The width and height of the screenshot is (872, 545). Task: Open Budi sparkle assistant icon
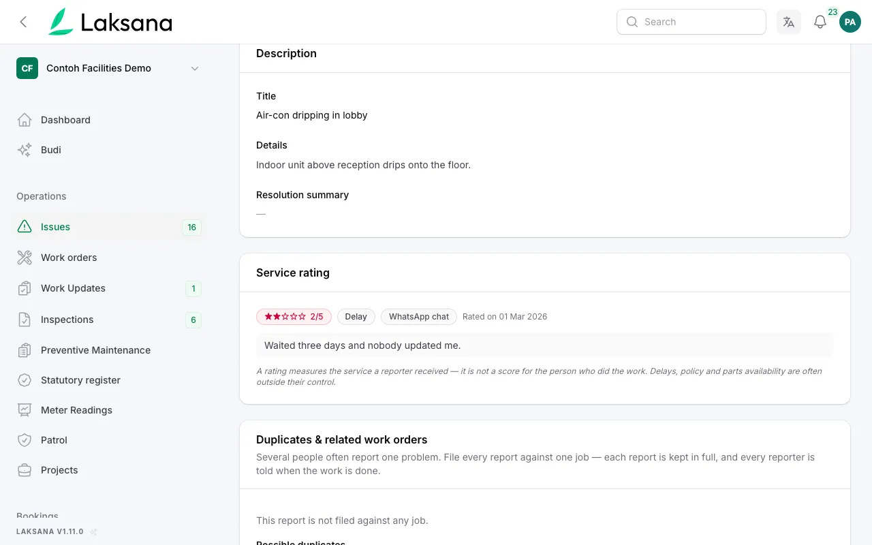click(x=25, y=150)
